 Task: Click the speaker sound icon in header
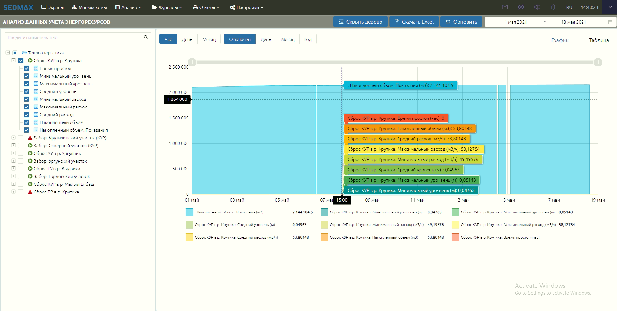pos(537,7)
